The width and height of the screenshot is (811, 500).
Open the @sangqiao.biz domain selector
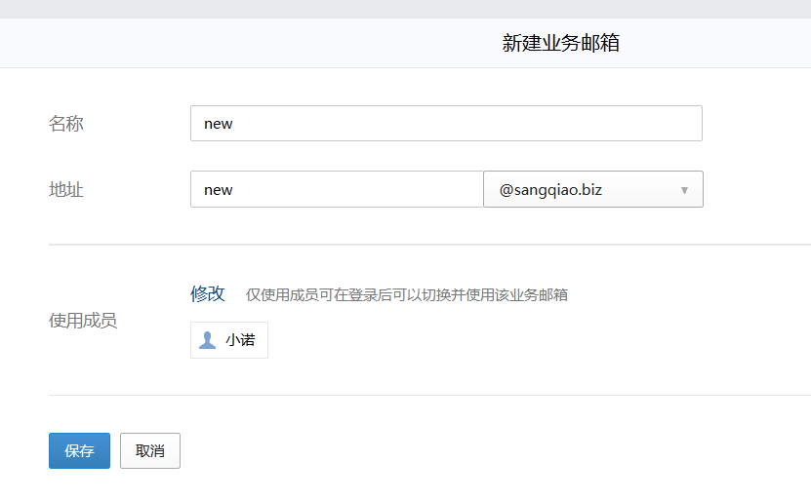point(592,190)
